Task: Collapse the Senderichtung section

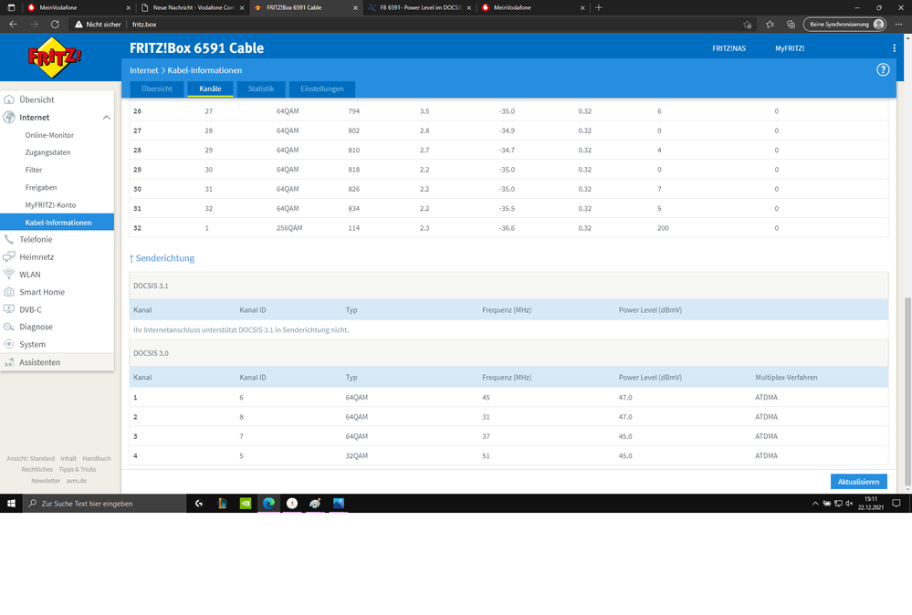Action: (x=161, y=258)
